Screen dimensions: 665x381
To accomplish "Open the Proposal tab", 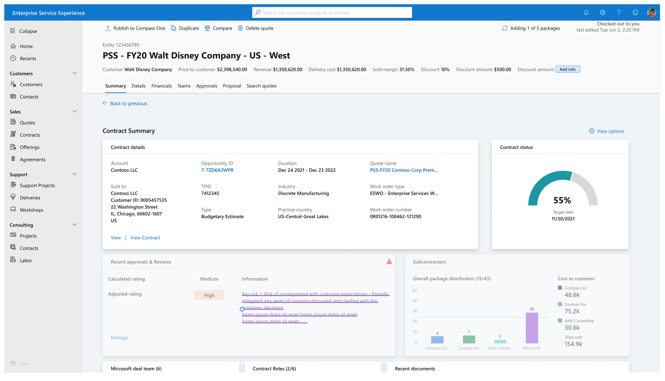I will (x=232, y=86).
